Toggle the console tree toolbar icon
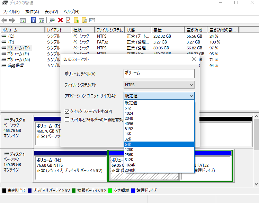The image size is (259, 203). pos(23,20)
